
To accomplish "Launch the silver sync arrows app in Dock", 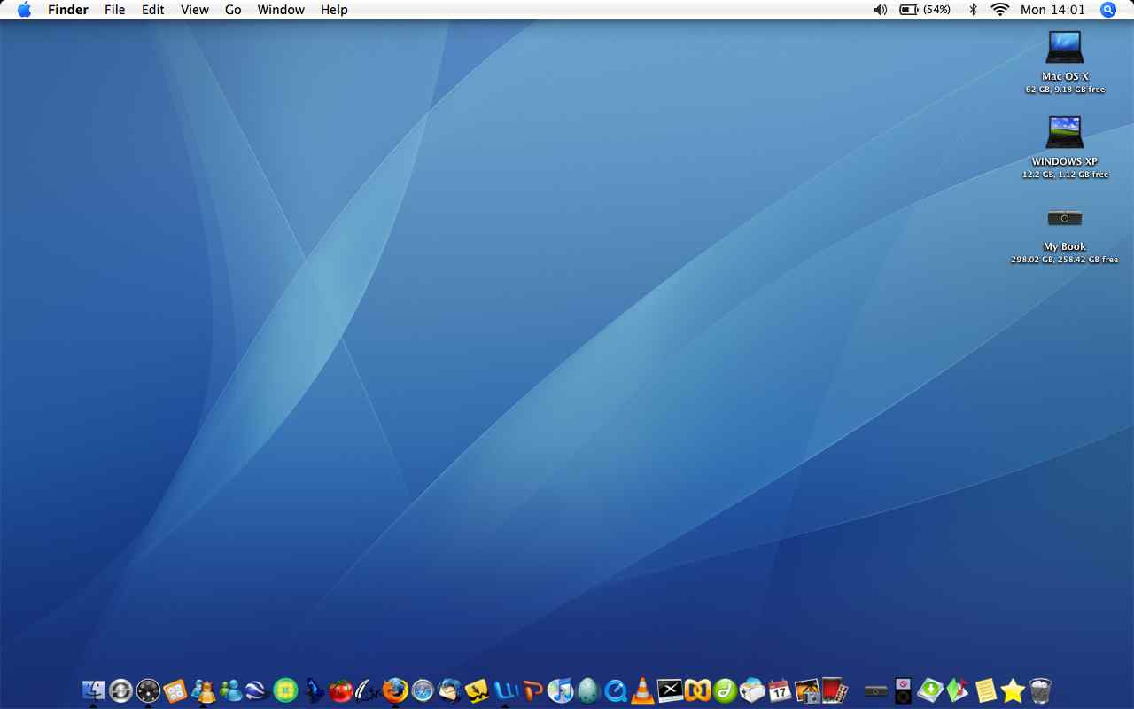I will click(x=120, y=690).
